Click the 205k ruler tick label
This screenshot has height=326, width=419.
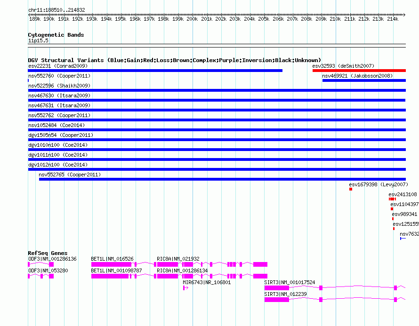pyautogui.click(x=264, y=19)
